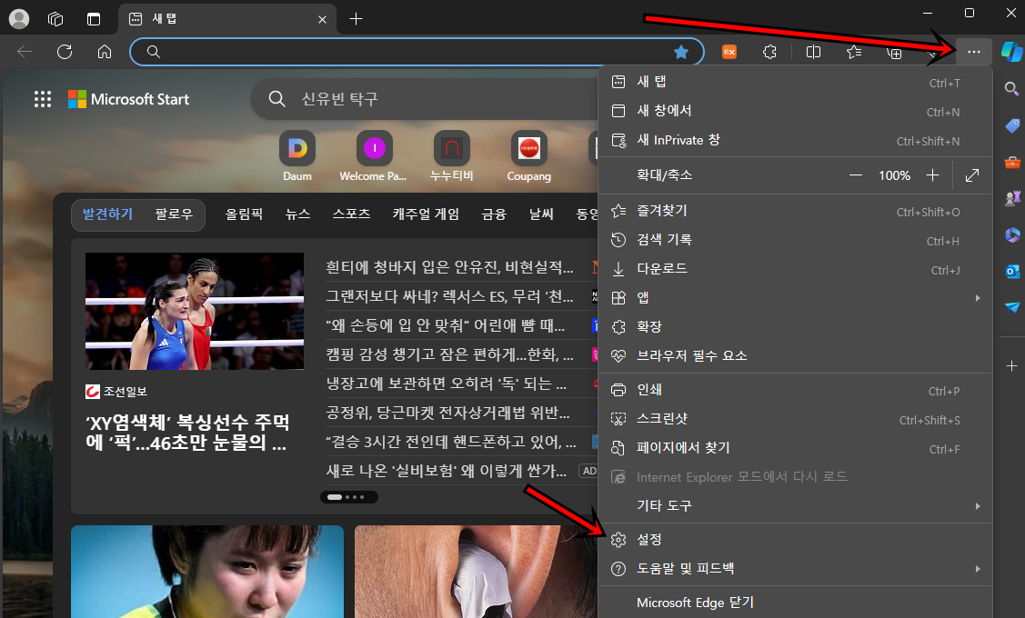Select 새 창에서 menu item
The height and width of the screenshot is (618, 1025).
pyautogui.click(x=796, y=111)
